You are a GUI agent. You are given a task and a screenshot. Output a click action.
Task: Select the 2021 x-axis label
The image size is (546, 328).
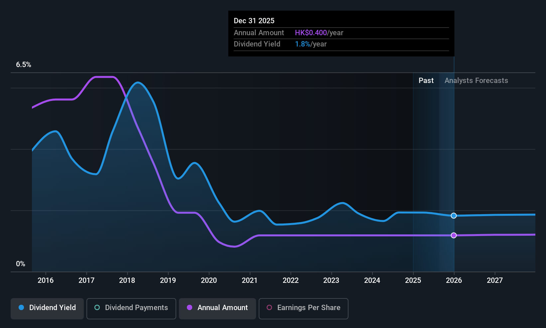pos(250,281)
